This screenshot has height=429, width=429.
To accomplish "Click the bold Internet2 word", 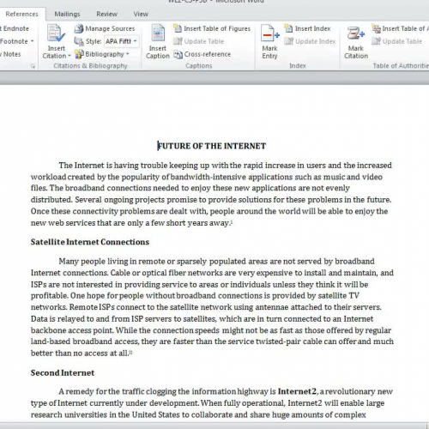I will pos(297,391).
